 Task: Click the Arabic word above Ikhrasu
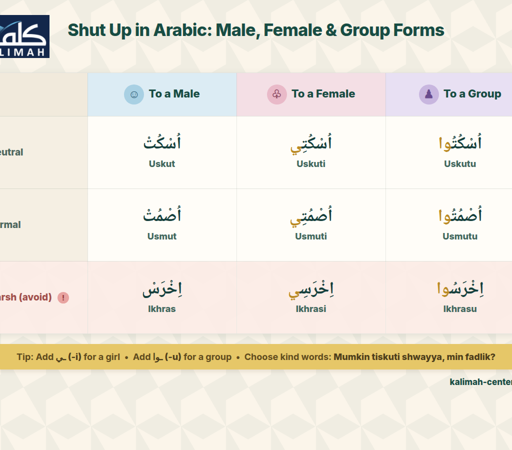[460, 288]
